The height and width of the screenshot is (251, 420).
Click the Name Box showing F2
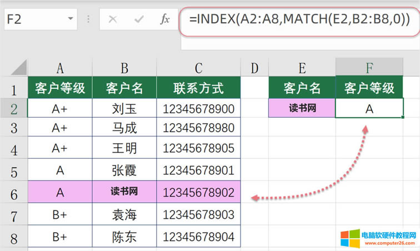click(33, 19)
